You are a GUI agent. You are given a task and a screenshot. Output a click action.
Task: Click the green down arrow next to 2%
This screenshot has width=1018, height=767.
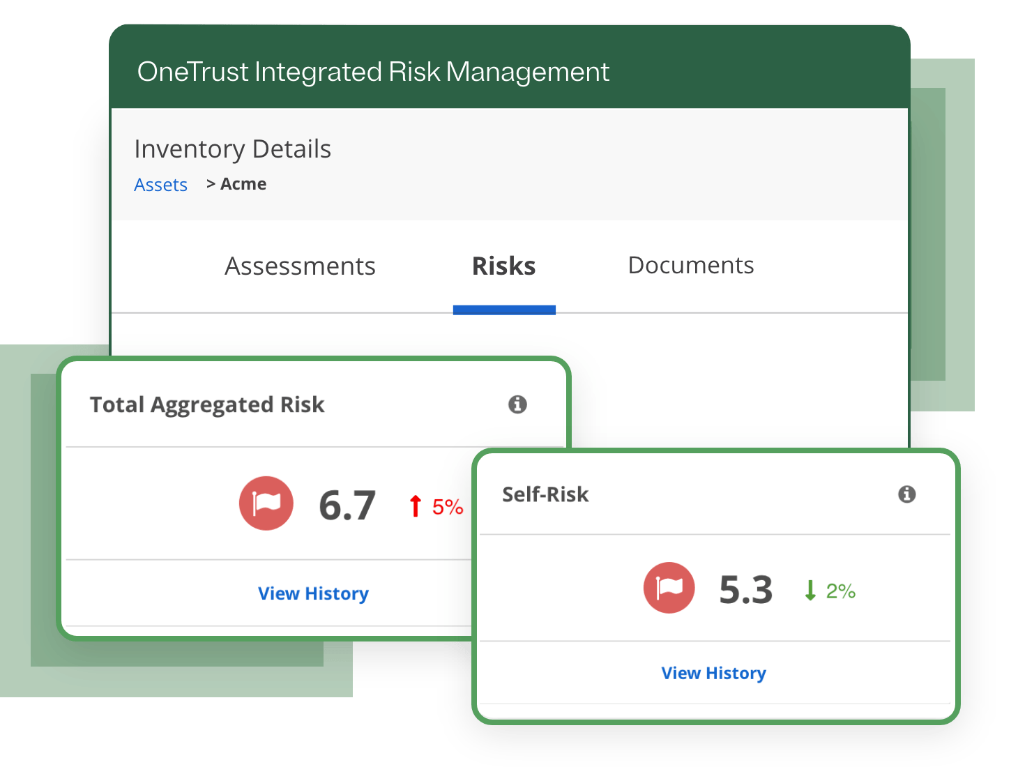coord(810,591)
